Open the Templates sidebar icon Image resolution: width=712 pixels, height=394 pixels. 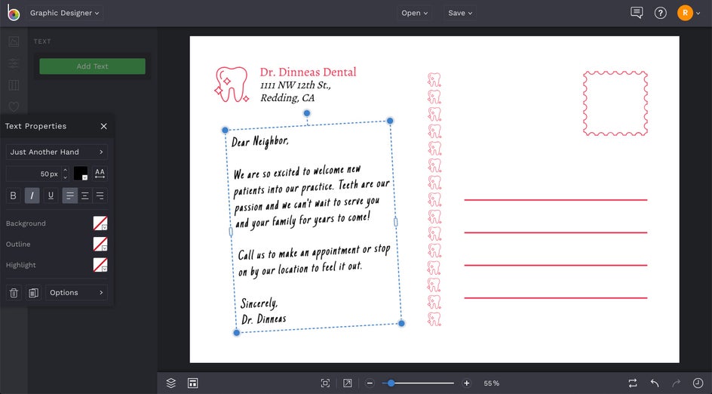(14, 85)
